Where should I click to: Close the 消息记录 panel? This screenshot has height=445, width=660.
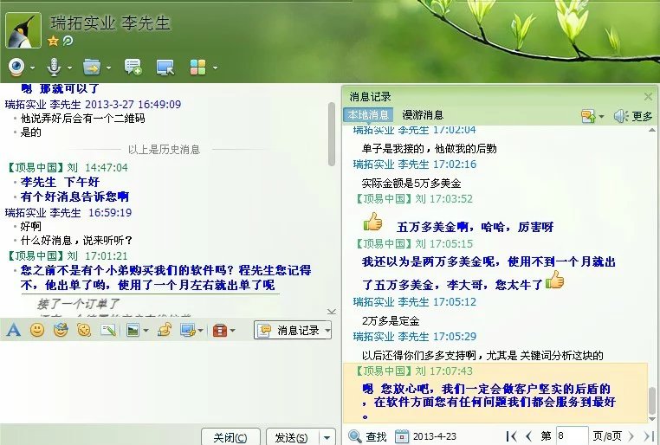point(648,97)
